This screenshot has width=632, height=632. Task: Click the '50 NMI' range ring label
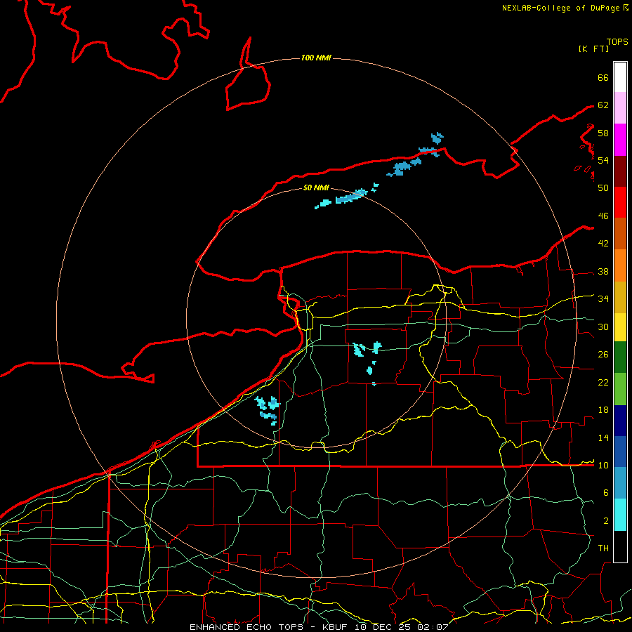pos(316,187)
